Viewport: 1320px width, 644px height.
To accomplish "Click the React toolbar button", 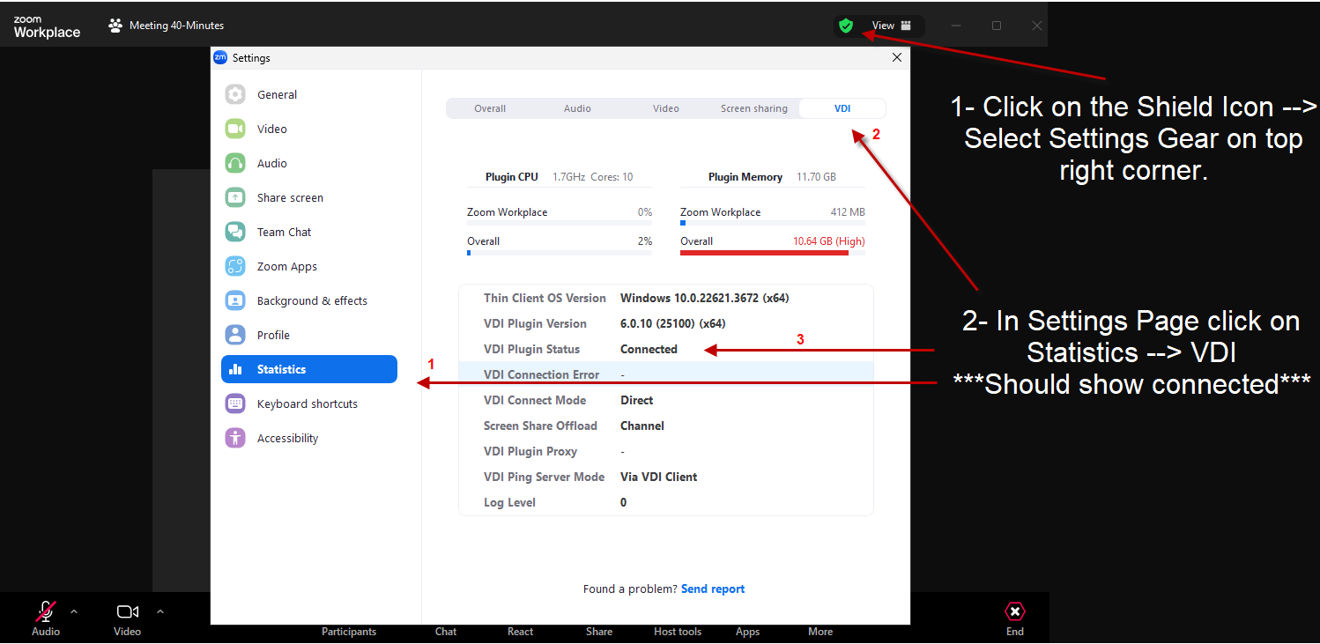I will point(521,632).
